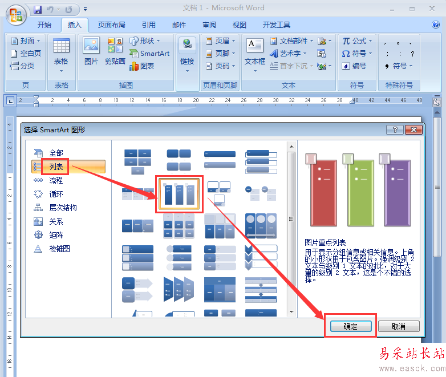Screen dimensions: 446x377
Task: Open the 引用 ribbon tab
Action: pyautogui.click(x=149, y=25)
